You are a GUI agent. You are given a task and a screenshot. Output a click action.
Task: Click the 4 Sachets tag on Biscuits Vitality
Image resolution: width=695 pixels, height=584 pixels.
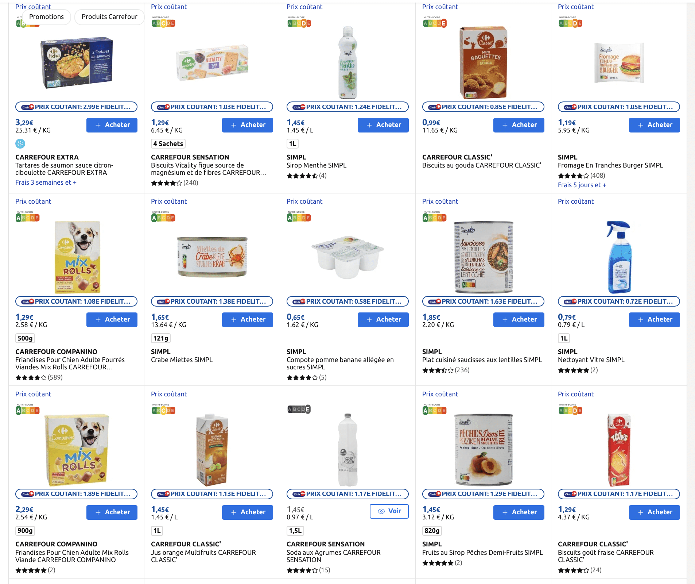click(x=168, y=144)
